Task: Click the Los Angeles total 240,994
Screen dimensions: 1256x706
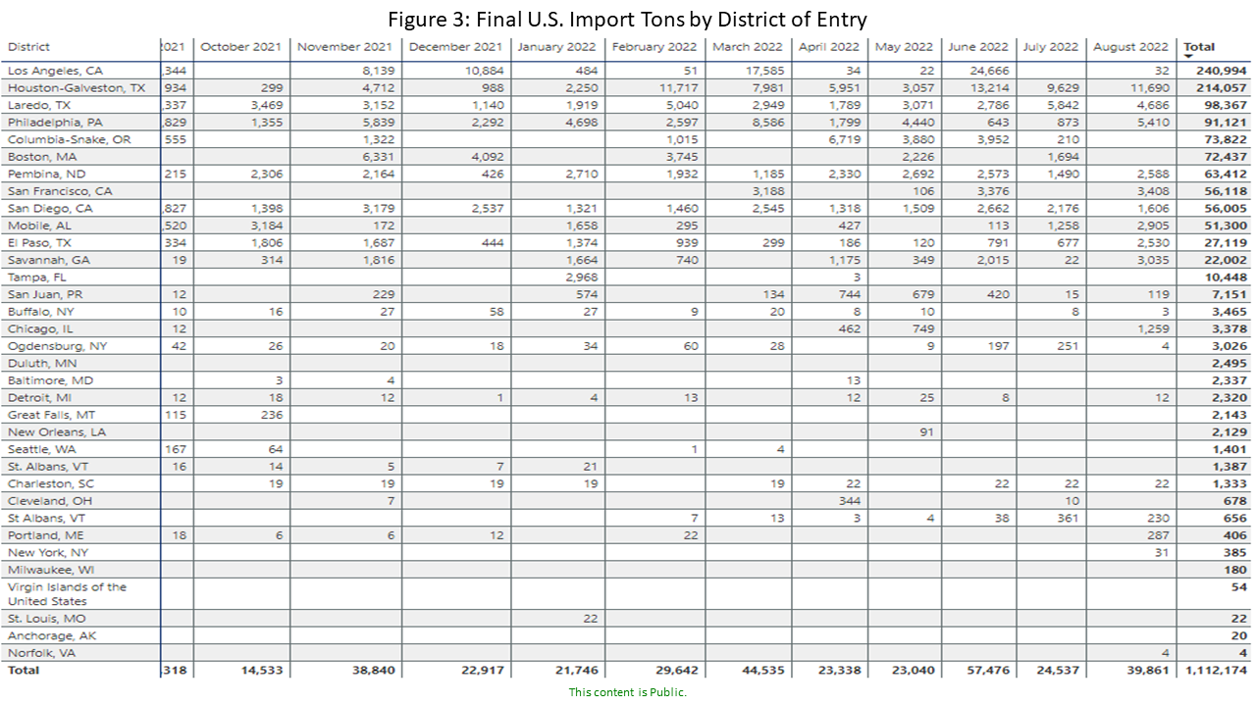Action: click(1224, 71)
